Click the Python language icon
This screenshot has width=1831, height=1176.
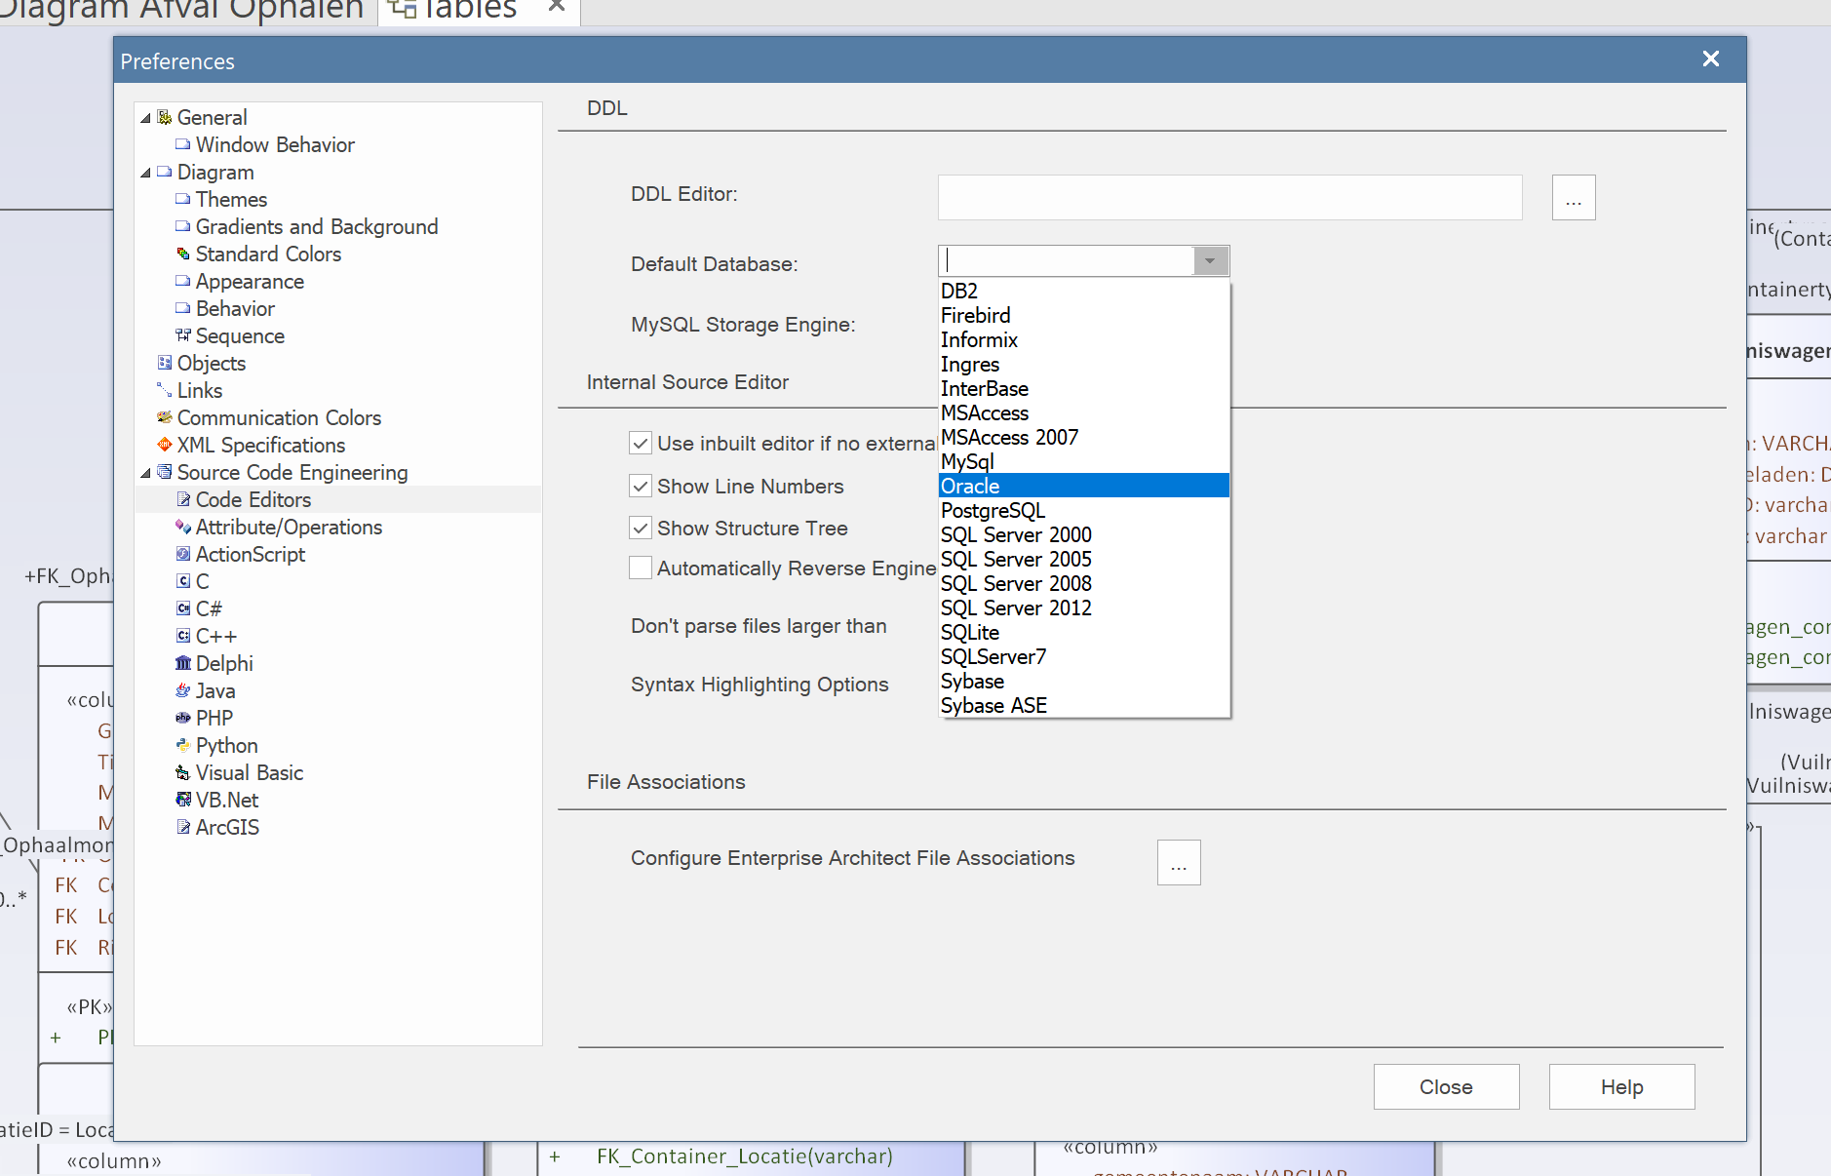tap(182, 745)
